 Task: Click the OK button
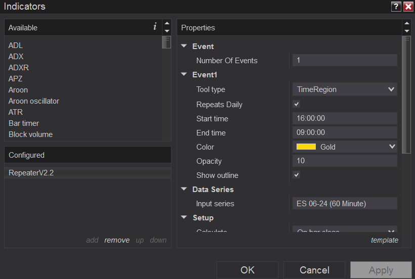(x=247, y=270)
